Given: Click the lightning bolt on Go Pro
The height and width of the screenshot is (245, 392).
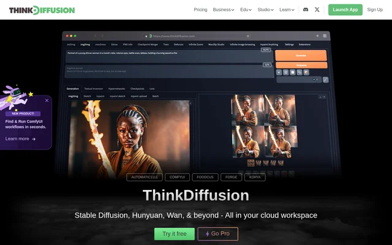Looking at the screenshot, I should tap(207, 234).
